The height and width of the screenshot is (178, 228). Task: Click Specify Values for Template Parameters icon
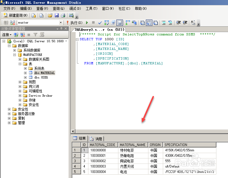[193, 23]
